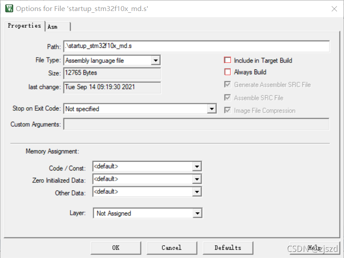This screenshot has width=344, height=258.
Task: Click the last change date field
Action: pos(112,87)
